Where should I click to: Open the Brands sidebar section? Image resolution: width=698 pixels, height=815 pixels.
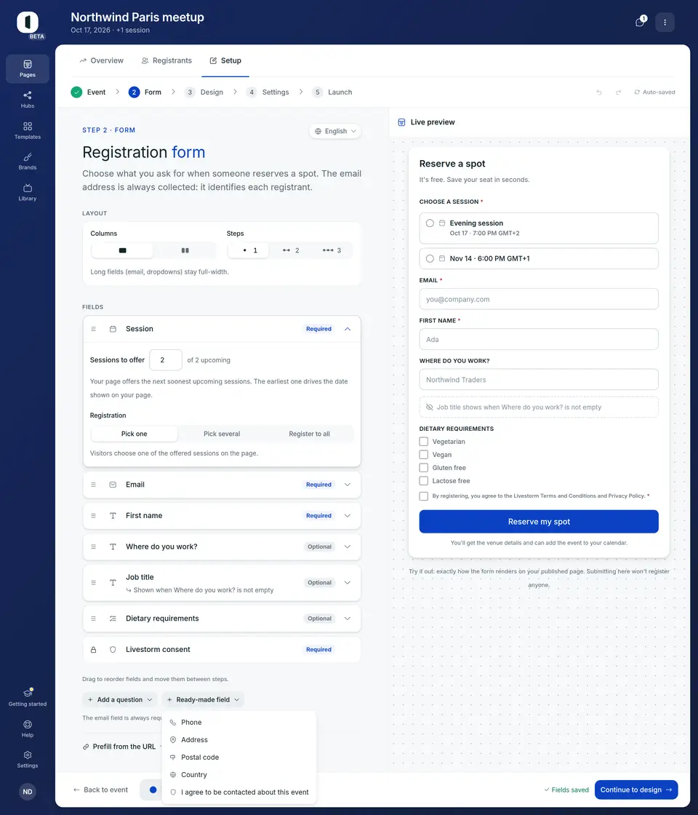28,161
